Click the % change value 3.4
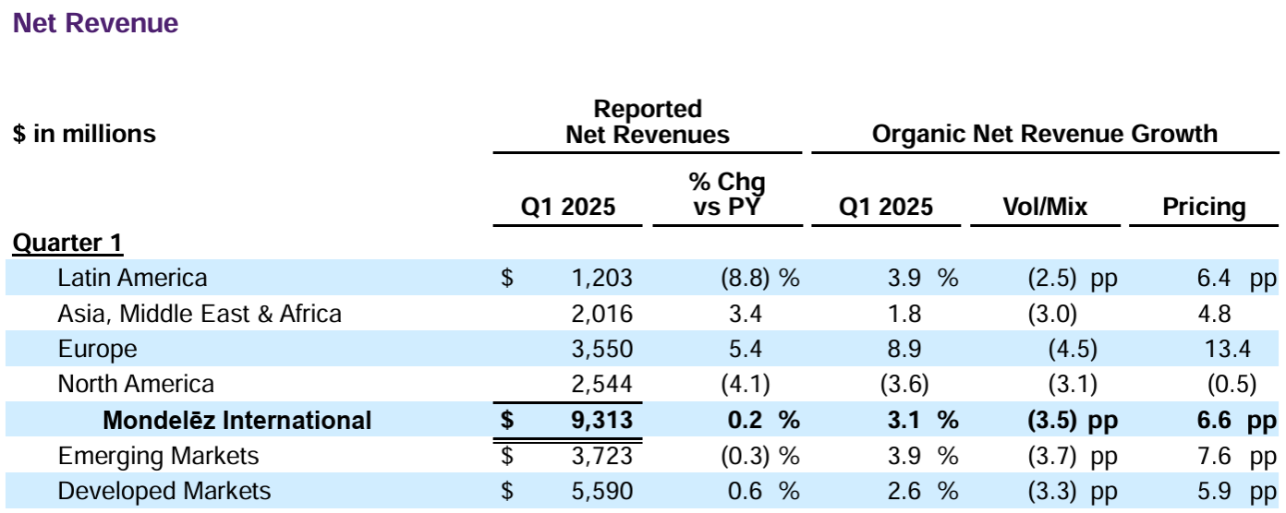This screenshot has width=1286, height=513. (745, 314)
